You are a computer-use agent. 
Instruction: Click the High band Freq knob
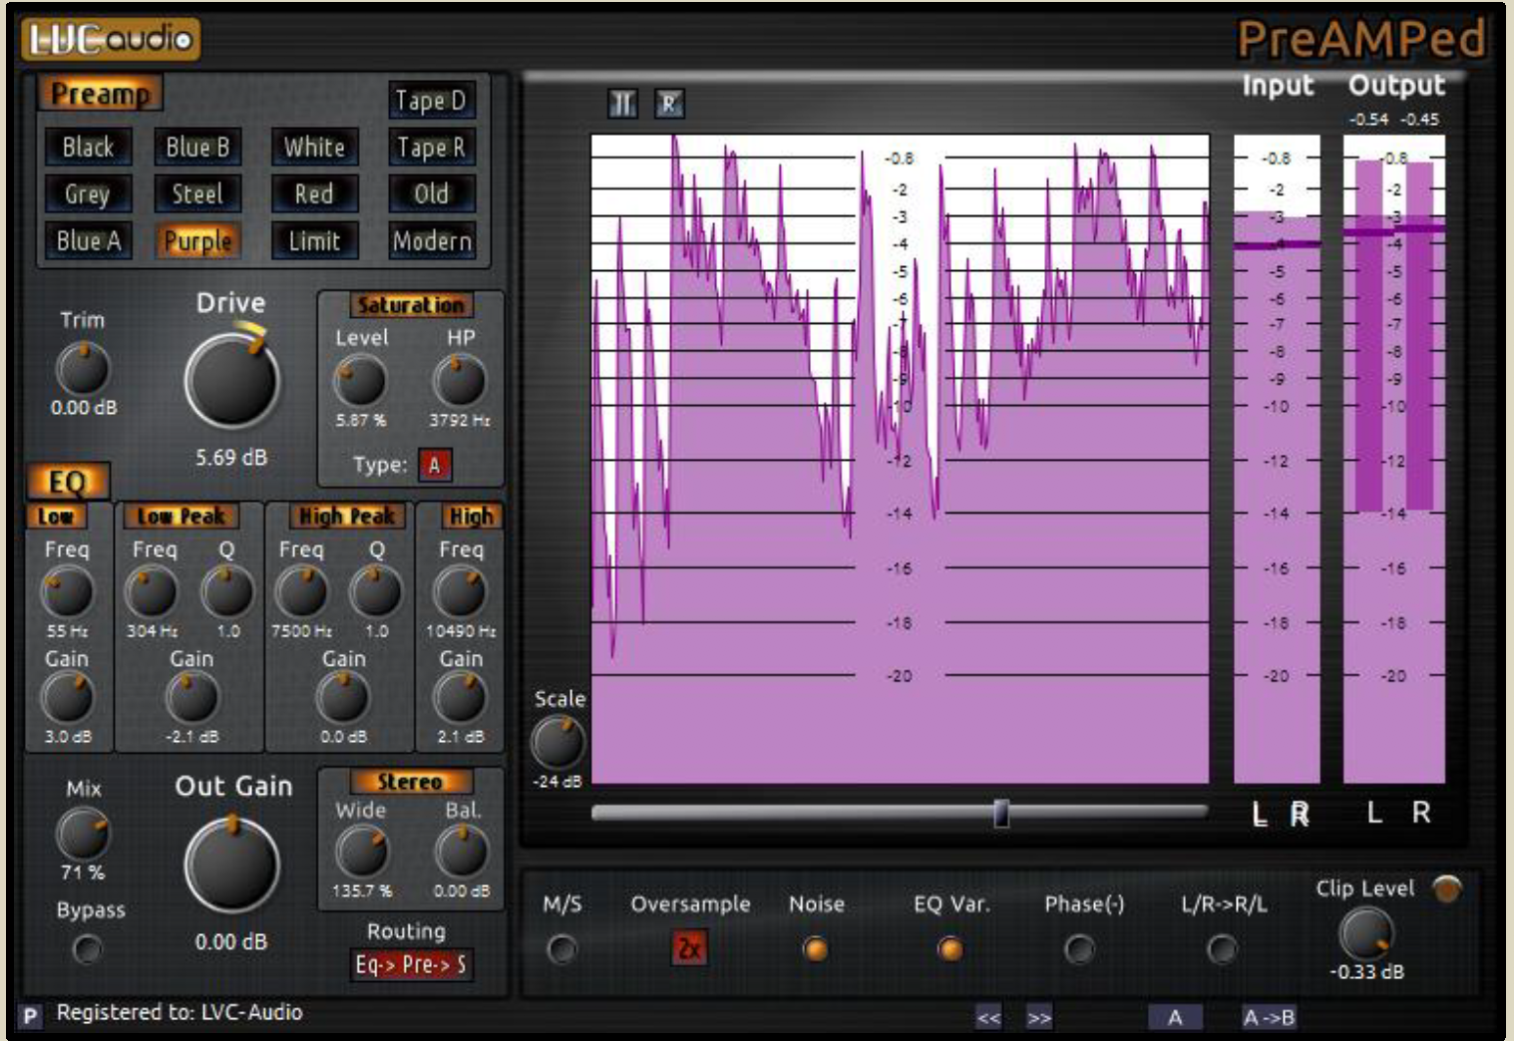[x=460, y=592]
